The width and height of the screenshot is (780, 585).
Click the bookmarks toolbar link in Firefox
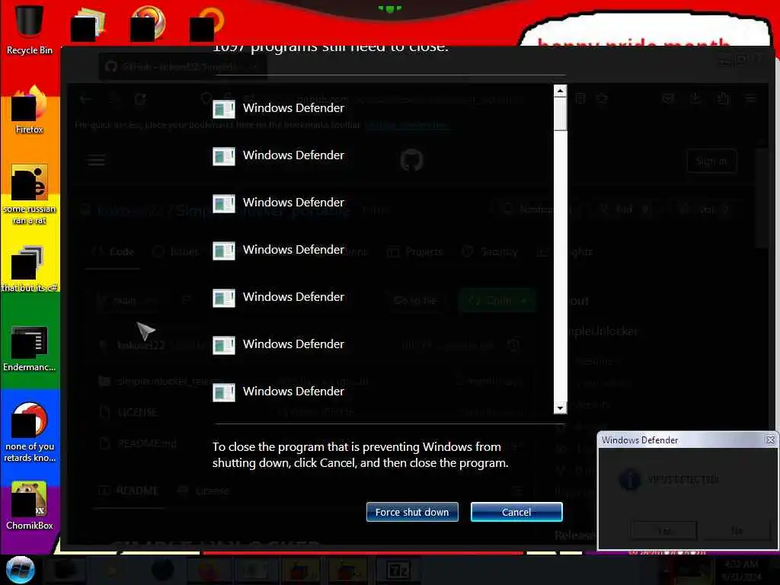click(x=407, y=124)
